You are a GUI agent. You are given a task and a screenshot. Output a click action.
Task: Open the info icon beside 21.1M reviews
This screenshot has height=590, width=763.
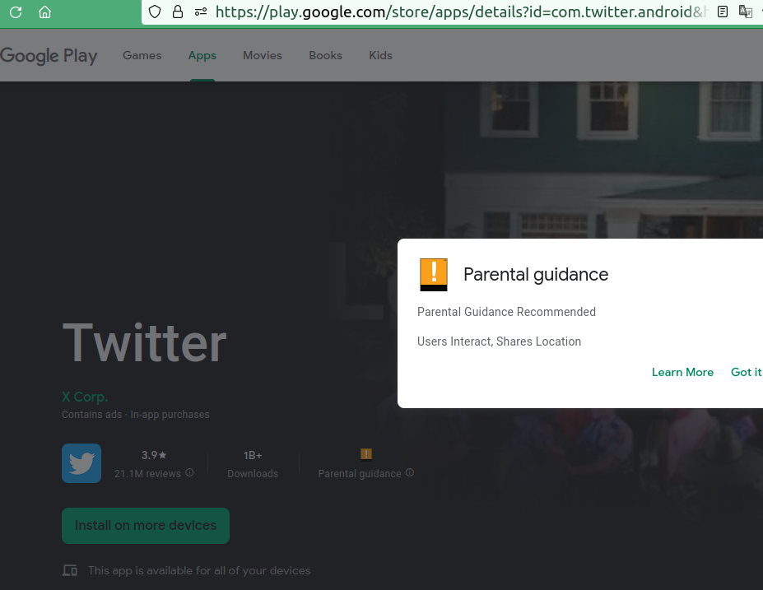(190, 472)
